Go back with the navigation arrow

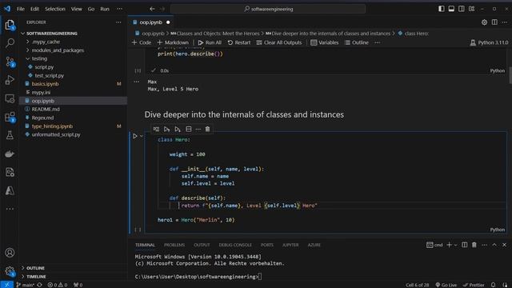click(x=152, y=9)
